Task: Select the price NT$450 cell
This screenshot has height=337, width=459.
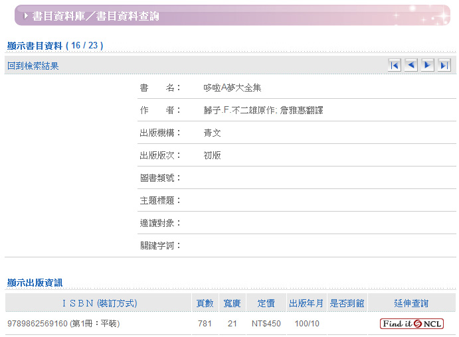Action: [x=266, y=324]
